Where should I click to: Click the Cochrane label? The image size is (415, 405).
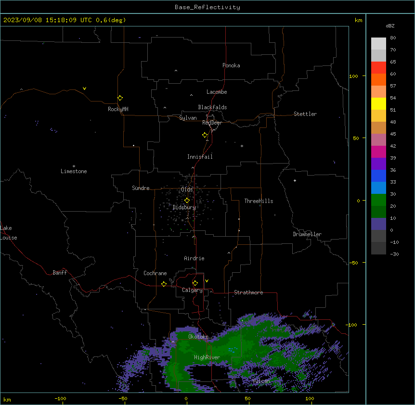coord(155,273)
